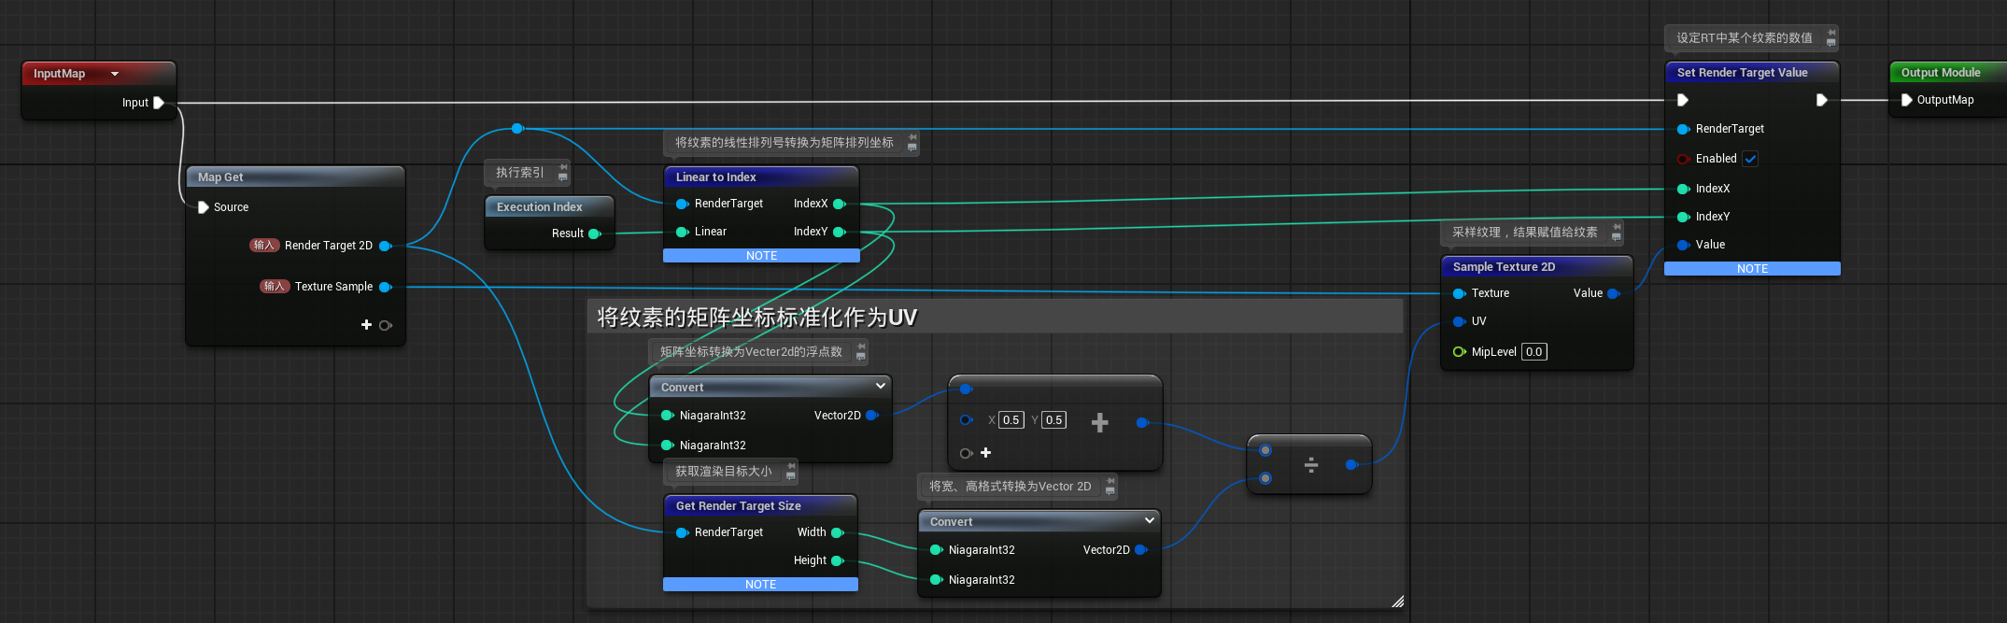2007x623 pixels.
Task: Expand chevron on Convert node fed by Width and Height
Action: point(1149,520)
